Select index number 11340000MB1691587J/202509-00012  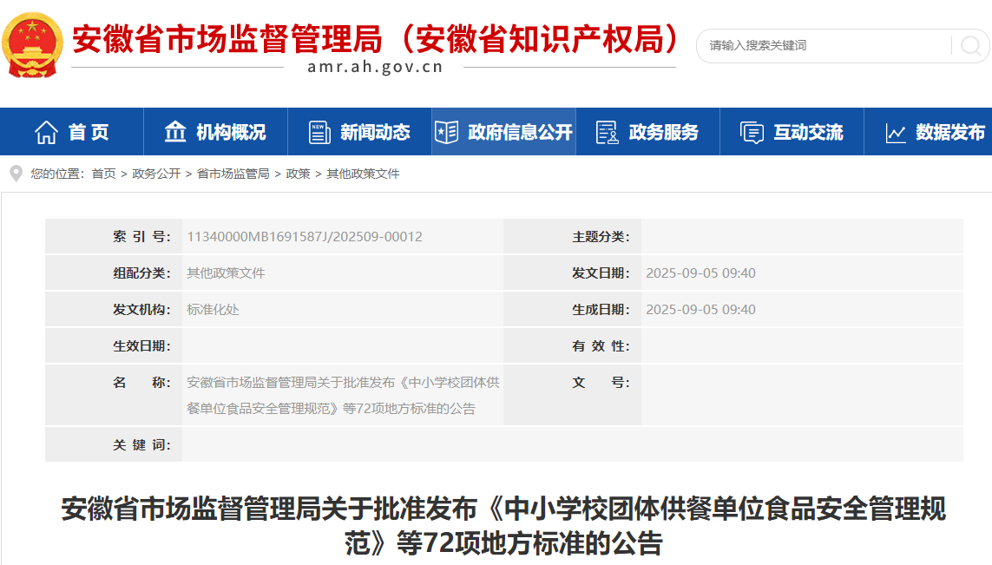(x=305, y=237)
